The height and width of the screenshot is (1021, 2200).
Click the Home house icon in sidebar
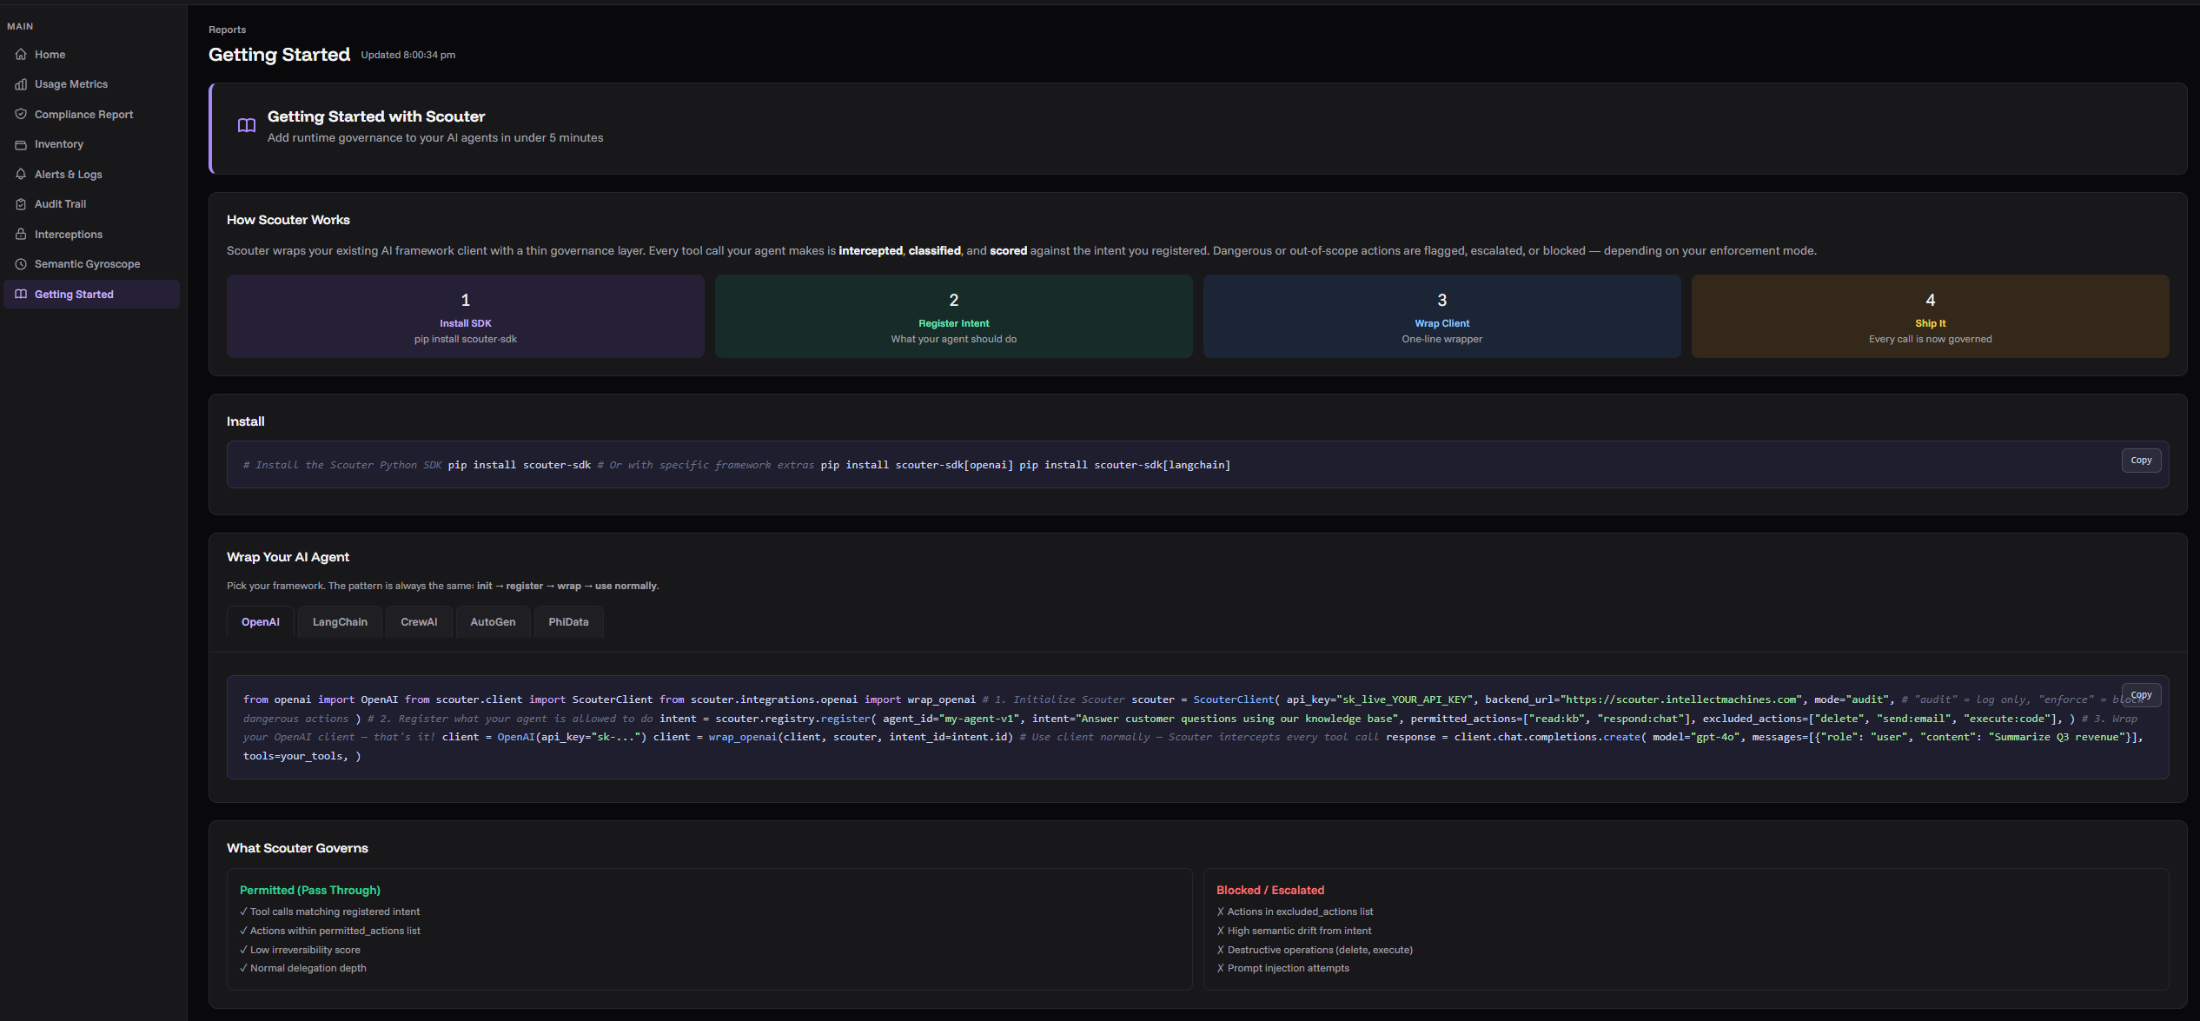click(x=21, y=55)
